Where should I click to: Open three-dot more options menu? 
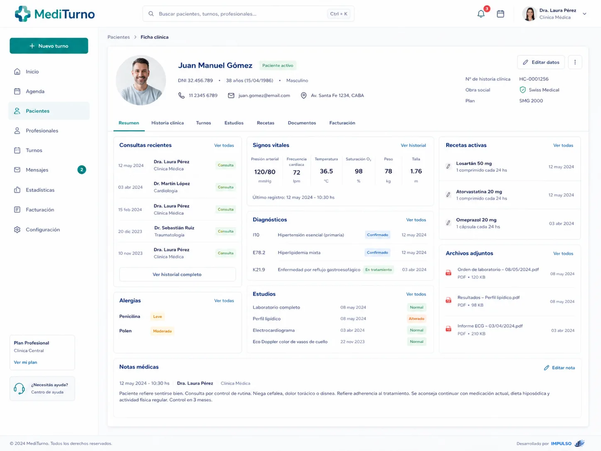[575, 62]
